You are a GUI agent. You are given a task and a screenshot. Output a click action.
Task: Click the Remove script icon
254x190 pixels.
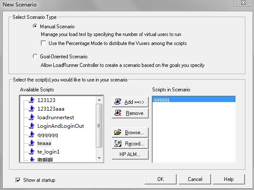118,113
